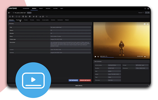Click the trash delete icon in toolbar
This screenshot has height=100, width=158.
click(13, 17)
